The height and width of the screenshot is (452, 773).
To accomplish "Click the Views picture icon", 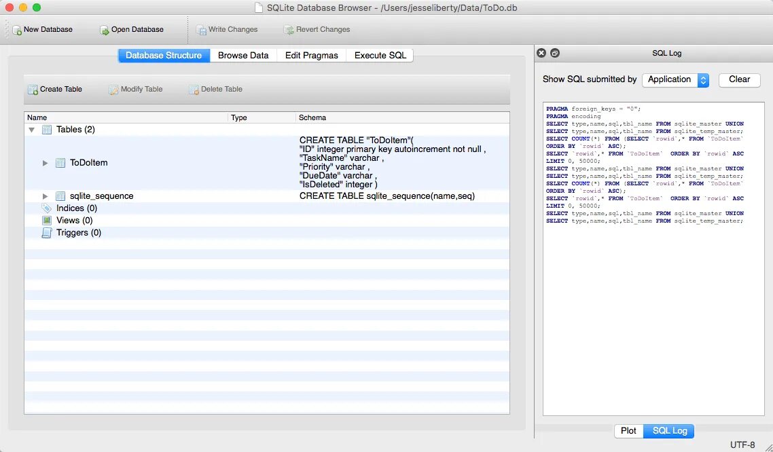I will (x=47, y=220).
